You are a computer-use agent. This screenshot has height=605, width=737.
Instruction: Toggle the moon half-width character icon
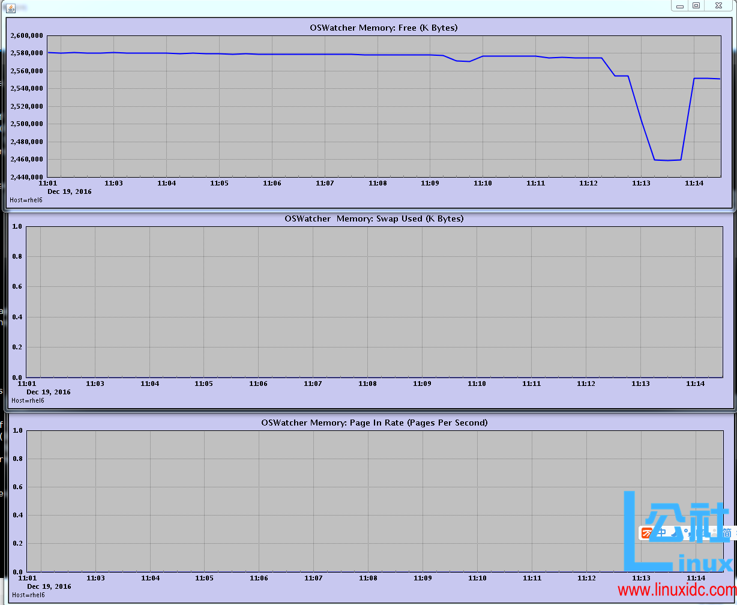674,533
